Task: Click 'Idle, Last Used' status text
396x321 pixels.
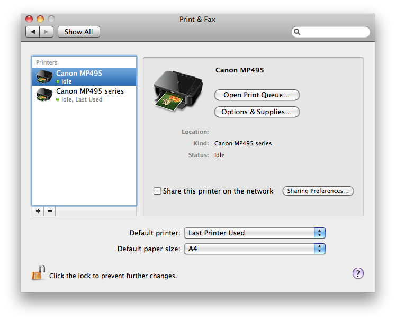Action: 82,99
